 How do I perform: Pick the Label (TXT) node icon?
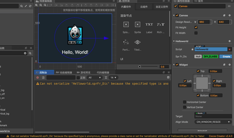tap(149, 25)
